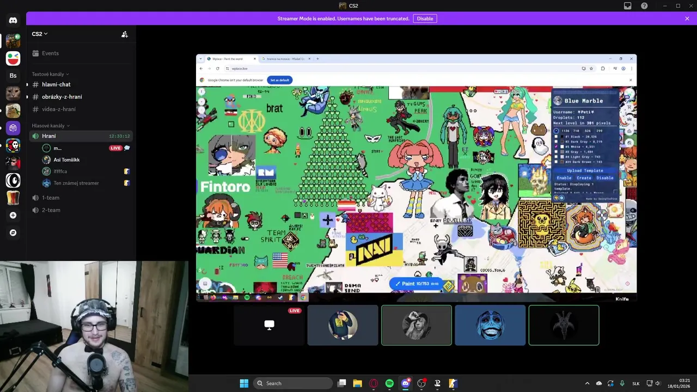The height and width of the screenshot is (392, 697).
Task: Click Blue Marble Disable button
Action: click(x=605, y=178)
